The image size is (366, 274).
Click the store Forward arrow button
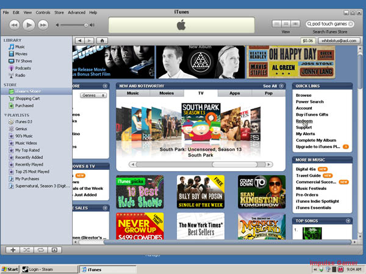point(89,41)
